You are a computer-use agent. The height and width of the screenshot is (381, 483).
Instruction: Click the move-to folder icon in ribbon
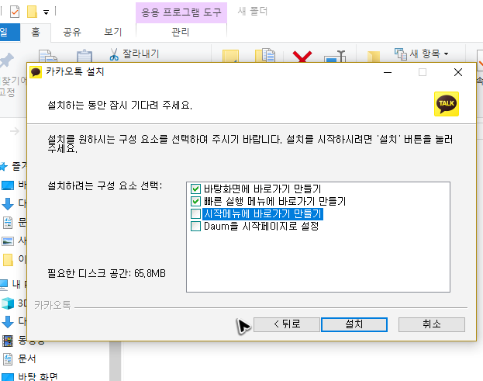(x=230, y=56)
